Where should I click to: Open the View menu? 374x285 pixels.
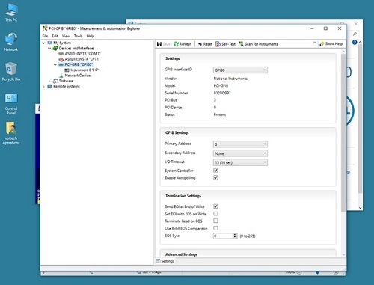pyautogui.click(x=66, y=36)
